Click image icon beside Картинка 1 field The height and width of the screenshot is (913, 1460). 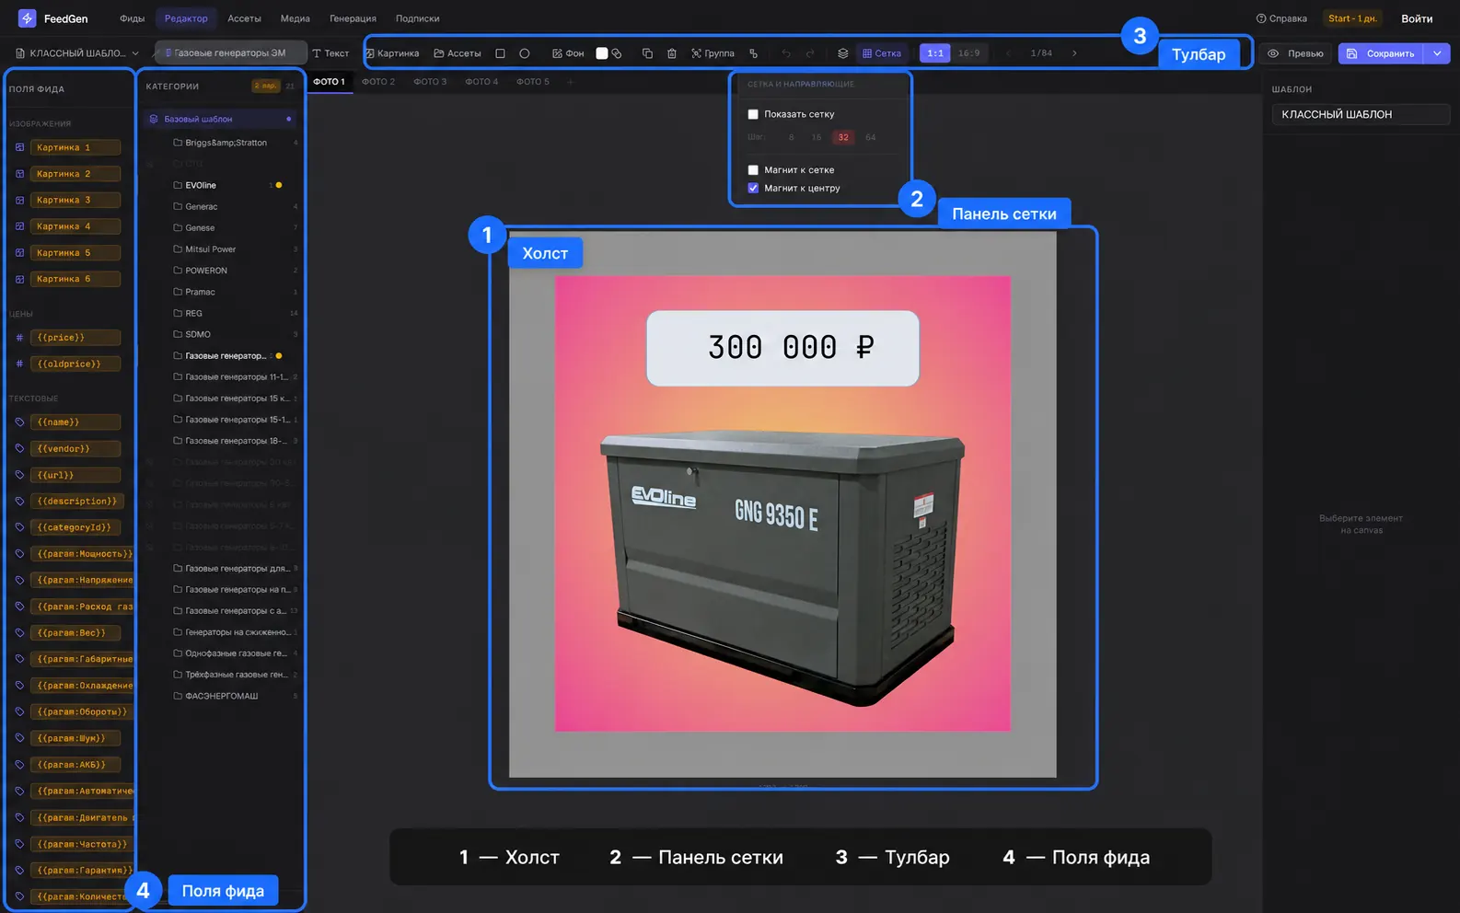click(x=19, y=147)
